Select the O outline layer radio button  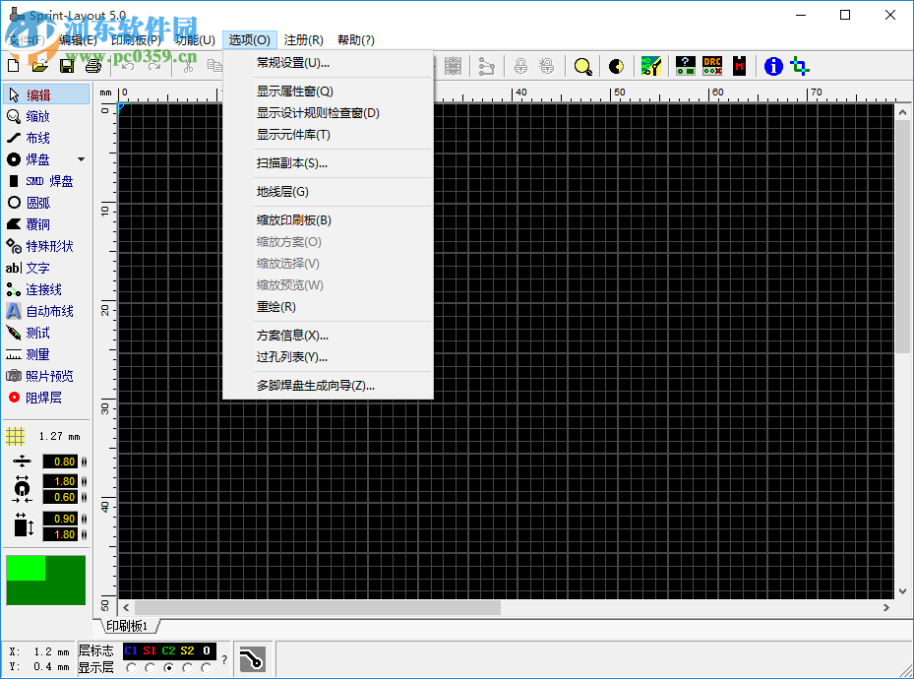pos(206,668)
